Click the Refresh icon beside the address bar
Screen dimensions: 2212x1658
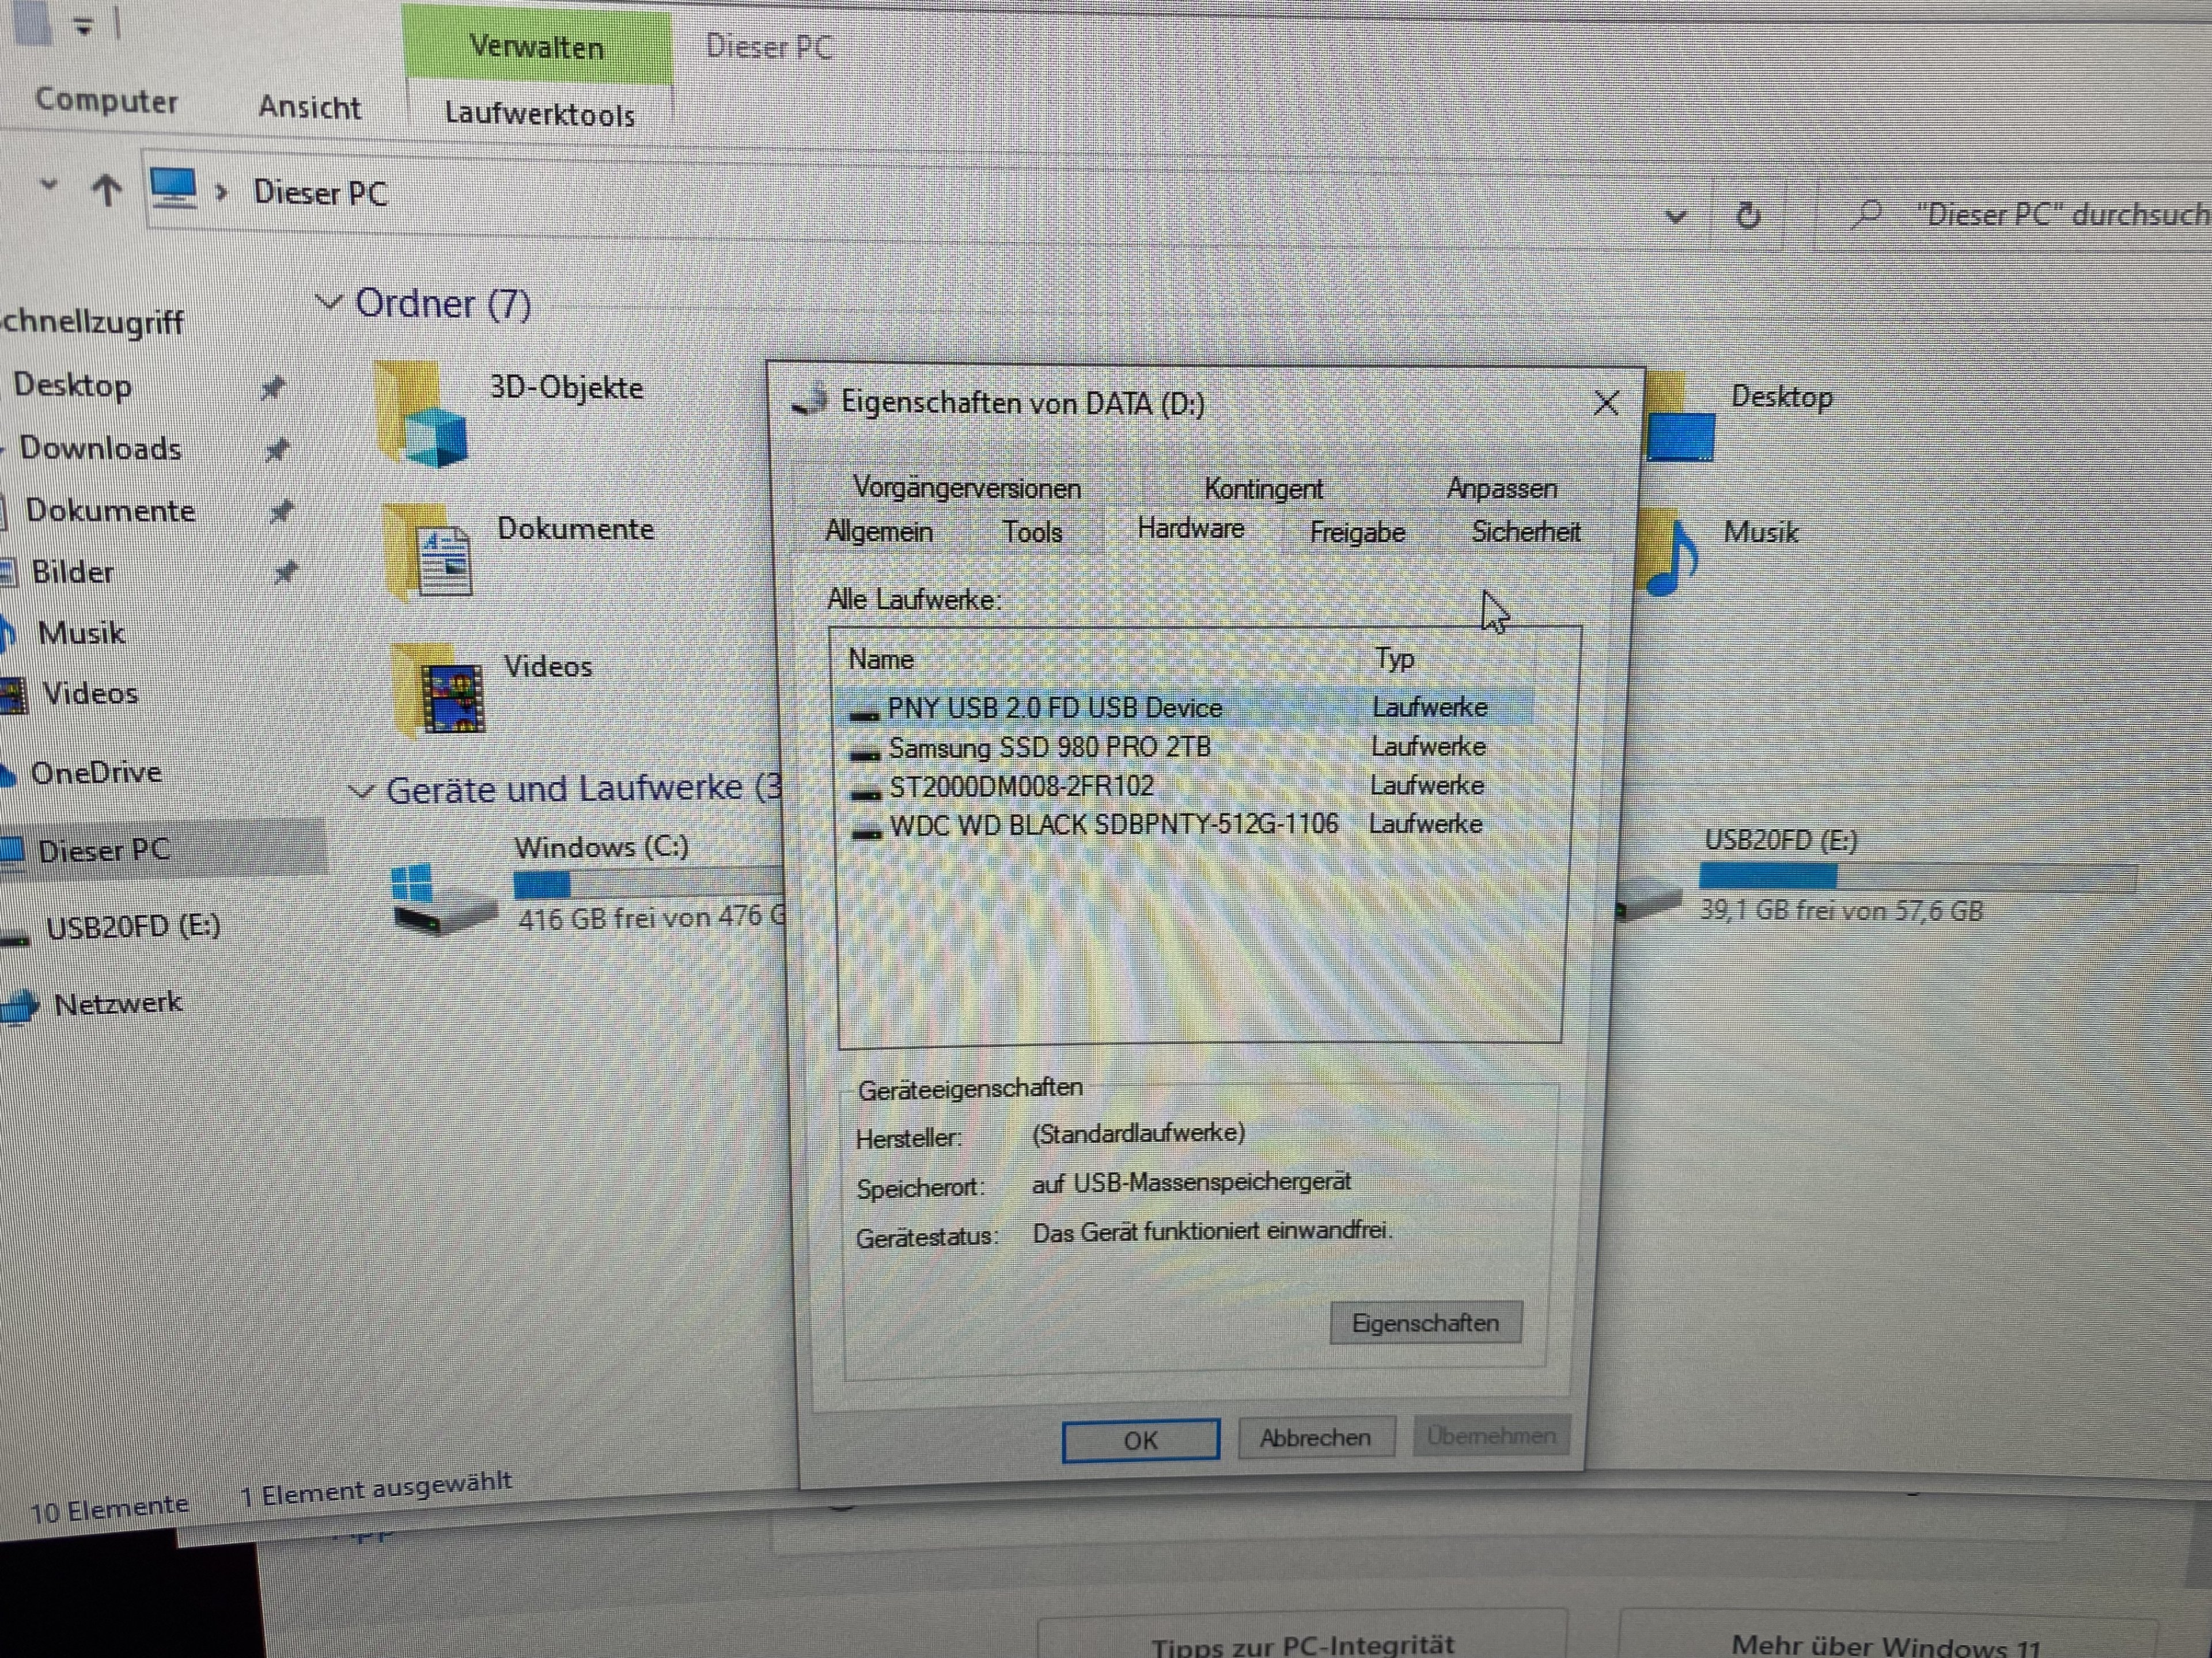point(1748,215)
